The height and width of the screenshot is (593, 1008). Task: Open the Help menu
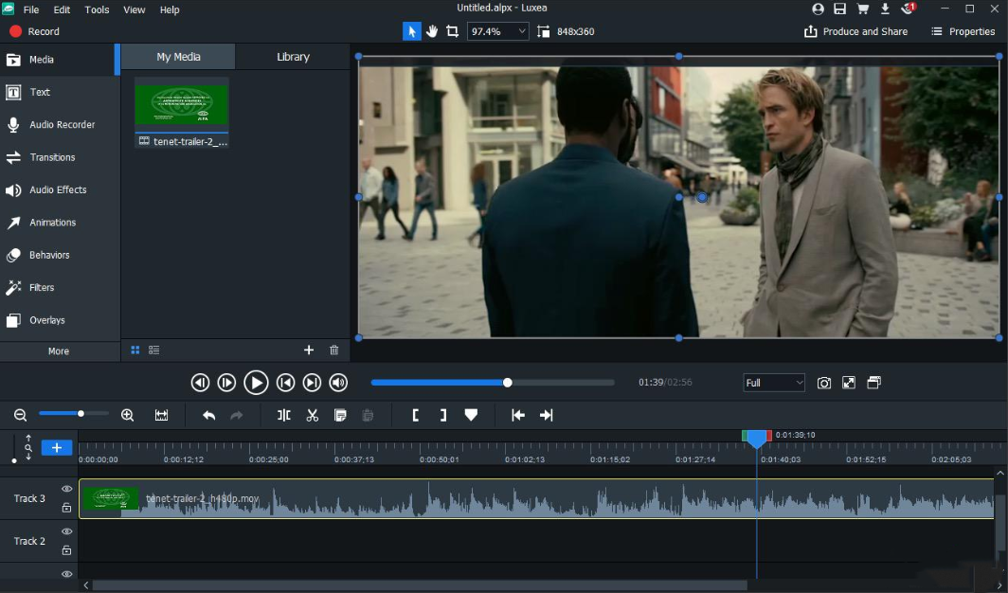pyautogui.click(x=170, y=9)
